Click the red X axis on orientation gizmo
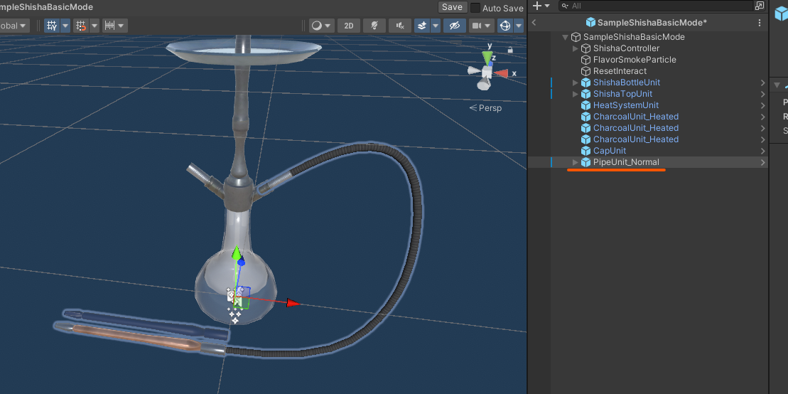This screenshot has height=394, width=788. tap(501, 73)
